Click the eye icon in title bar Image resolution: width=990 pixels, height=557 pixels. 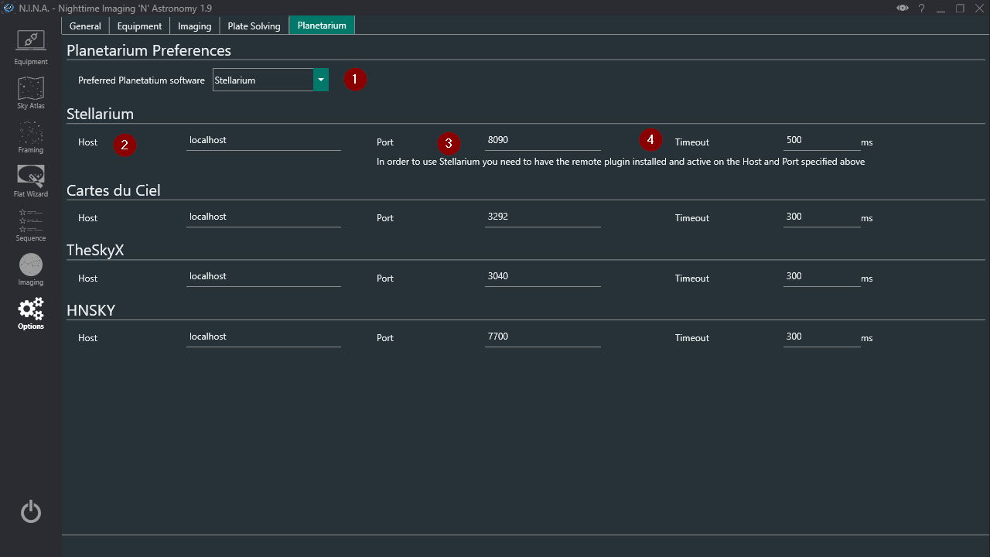click(902, 8)
